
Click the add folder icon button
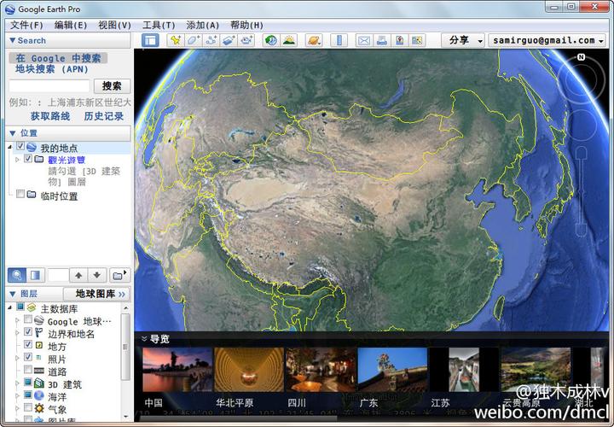[119, 275]
